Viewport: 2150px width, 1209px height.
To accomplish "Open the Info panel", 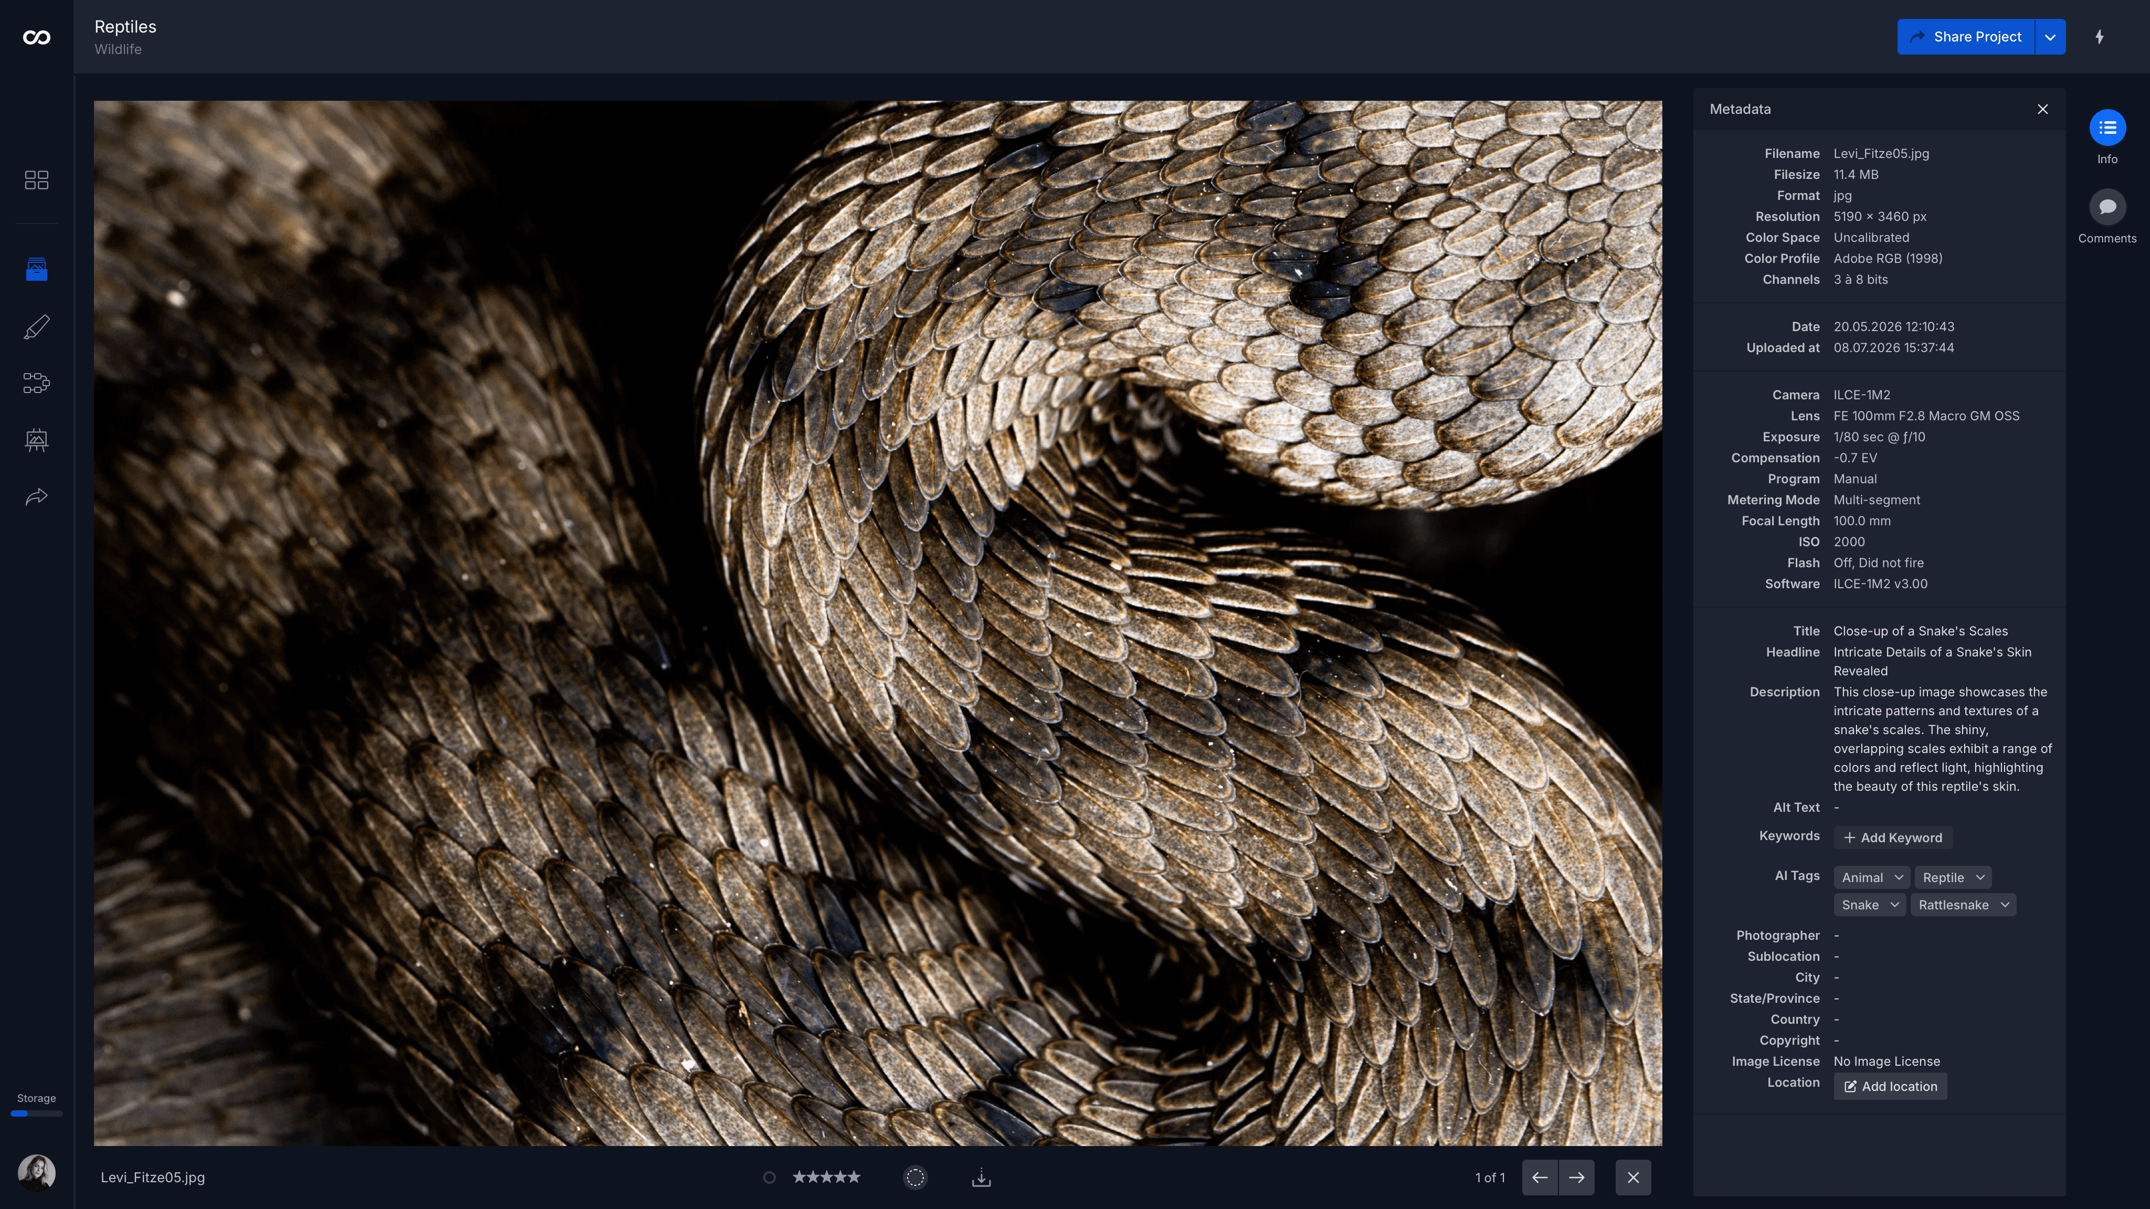I will tap(2107, 128).
